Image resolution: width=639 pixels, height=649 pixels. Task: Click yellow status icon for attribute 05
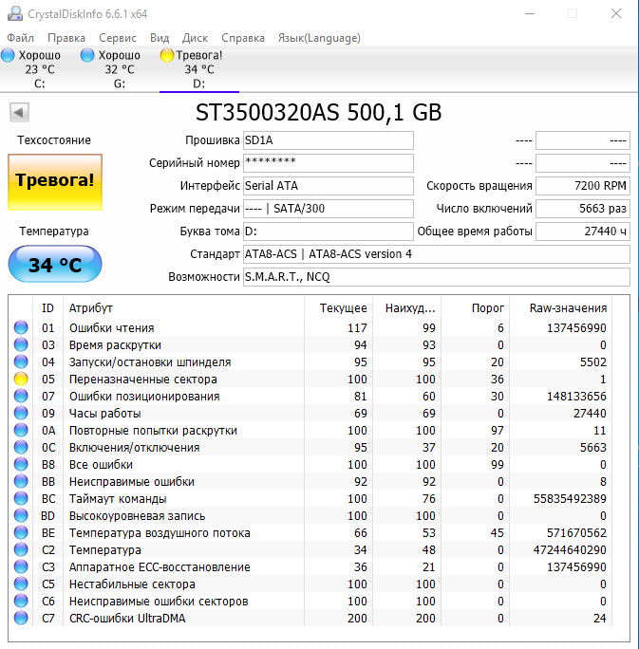click(21, 380)
